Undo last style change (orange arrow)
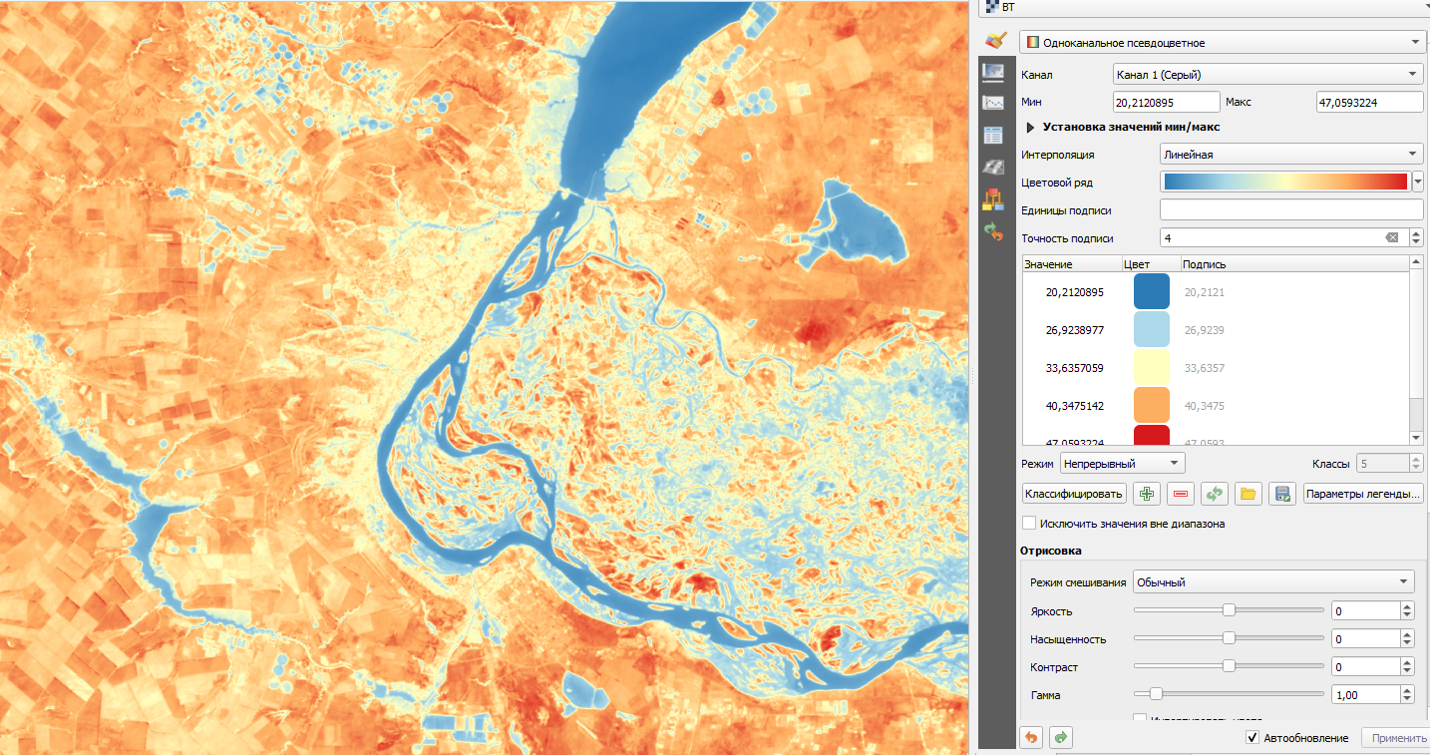Screen dimensions: 1430x755 click(1031, 737)
